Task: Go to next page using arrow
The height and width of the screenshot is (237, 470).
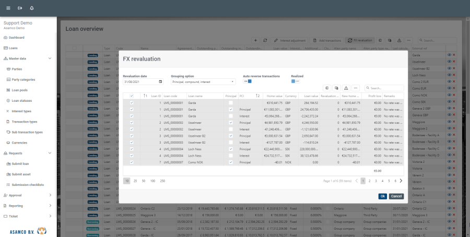Action: (x=401, y=181)
